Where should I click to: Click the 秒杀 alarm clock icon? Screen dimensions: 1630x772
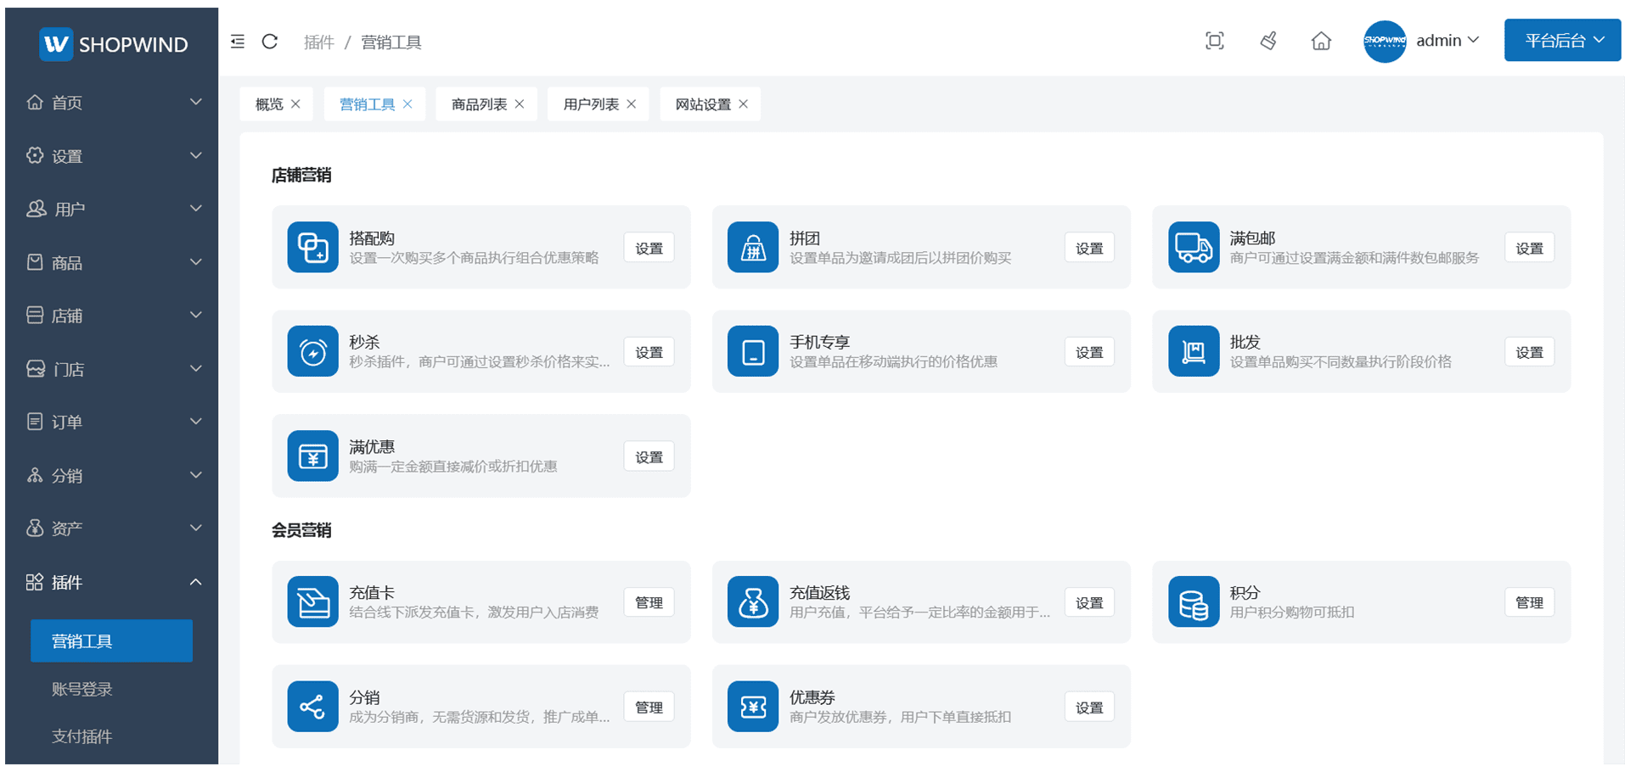pyautogui.click(x=312, y=351)
